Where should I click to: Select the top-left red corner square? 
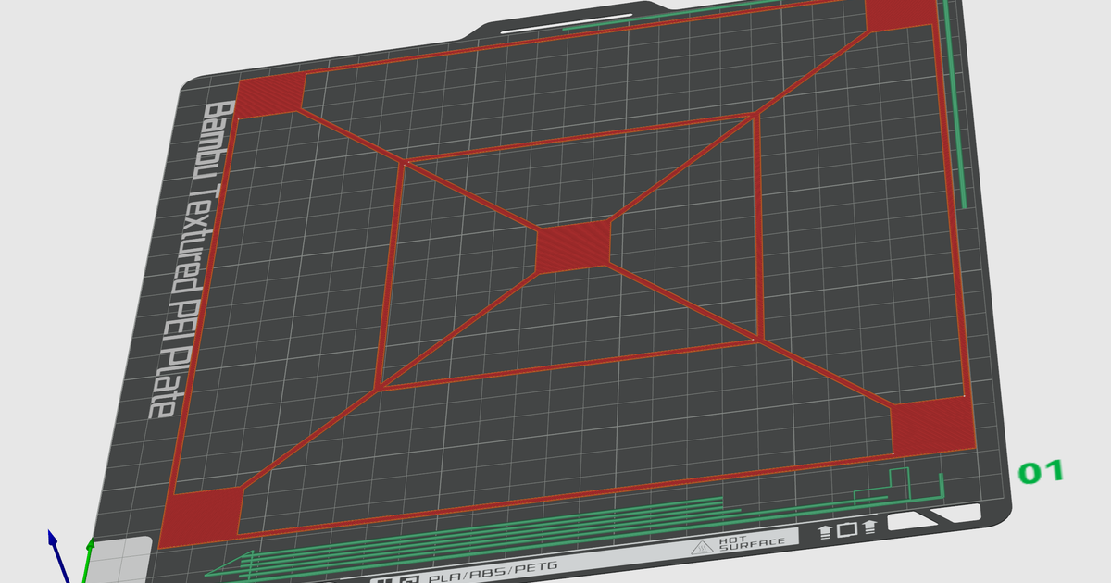[271, 96]
